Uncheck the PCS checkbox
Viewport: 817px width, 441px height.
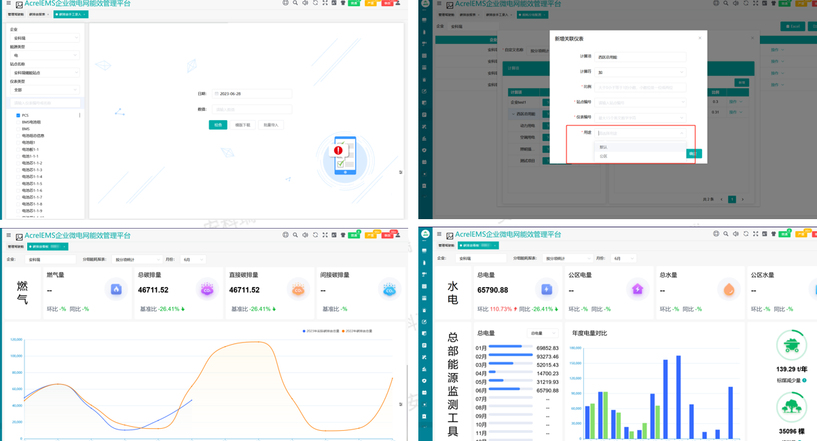18,115
